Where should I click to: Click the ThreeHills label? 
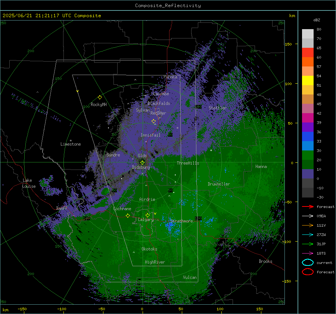(x=188, y=163)
